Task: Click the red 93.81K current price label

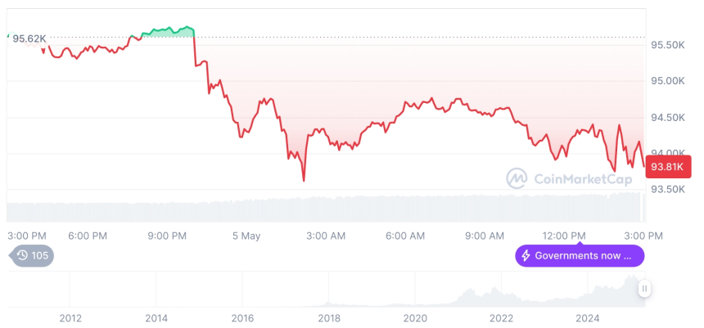Action: click(666, 167)
